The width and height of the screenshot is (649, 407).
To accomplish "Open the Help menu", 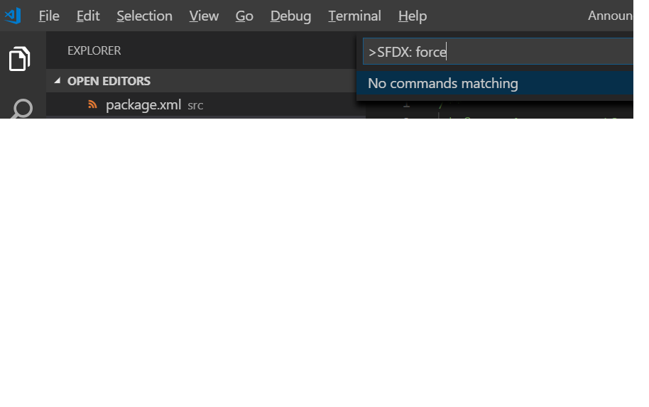I will point(413,16).
